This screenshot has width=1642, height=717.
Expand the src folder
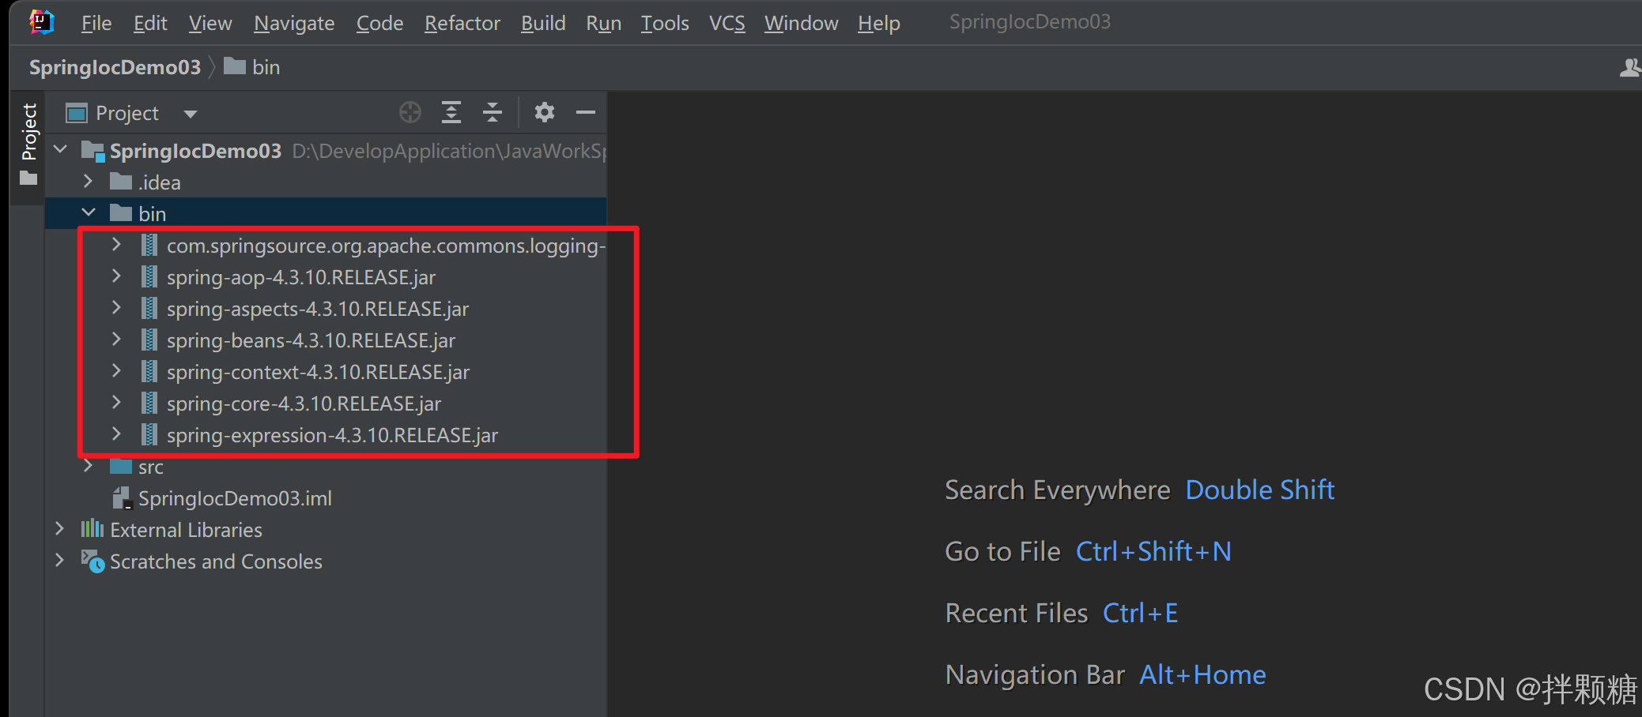(x=89, y=465)
